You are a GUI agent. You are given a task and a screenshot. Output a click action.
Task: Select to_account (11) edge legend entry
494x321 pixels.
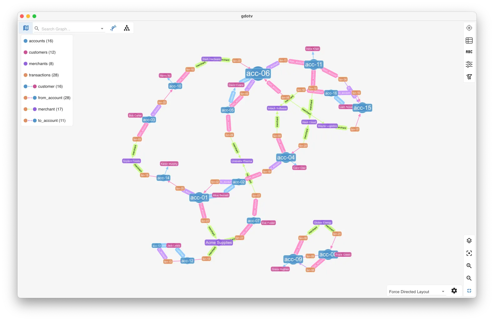[x=45, y=121]
